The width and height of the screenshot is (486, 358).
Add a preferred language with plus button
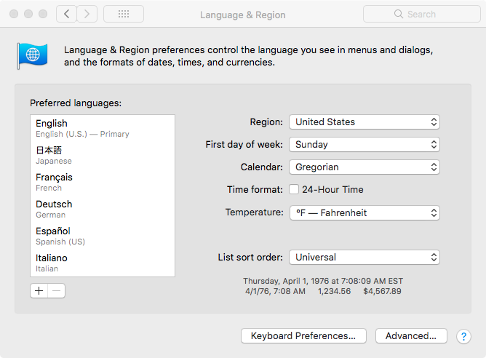coord(39,291)
